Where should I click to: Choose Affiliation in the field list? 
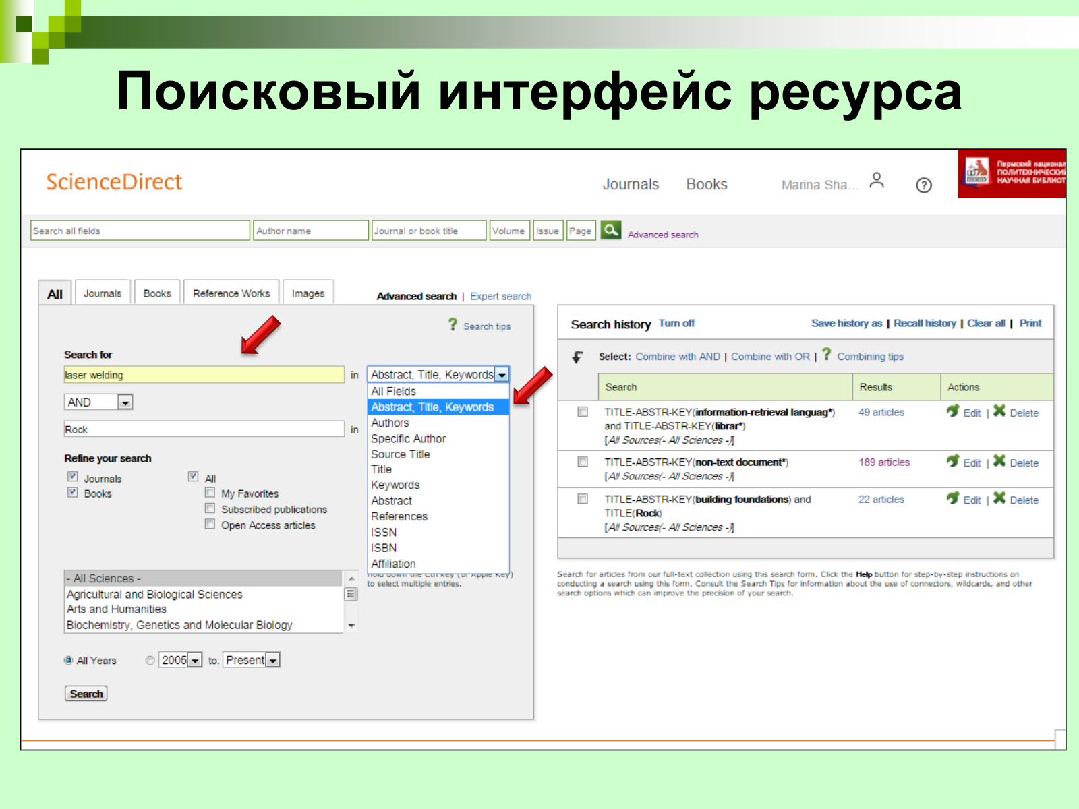pos(438,564)
